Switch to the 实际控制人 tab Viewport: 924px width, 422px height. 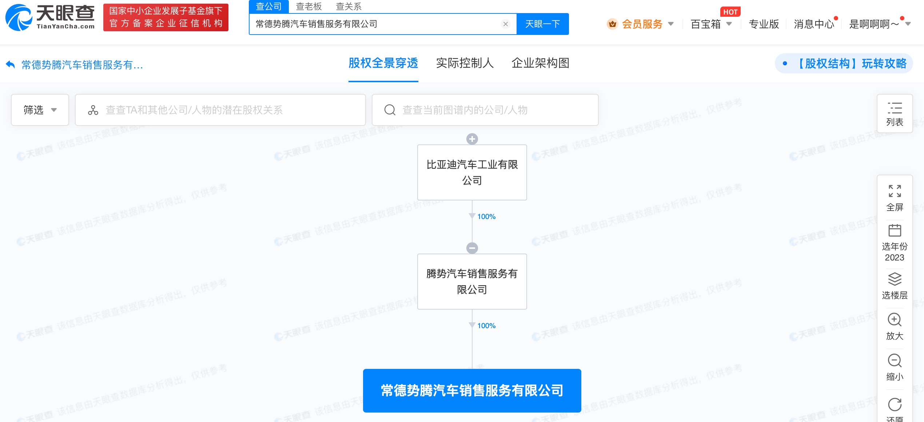pyautogui.click(x=465, y=63)
